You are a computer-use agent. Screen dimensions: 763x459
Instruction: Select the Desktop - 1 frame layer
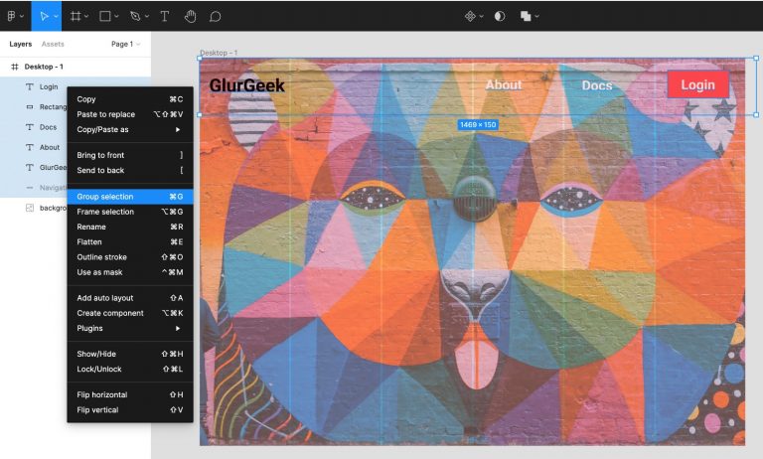tap(44, 67)
